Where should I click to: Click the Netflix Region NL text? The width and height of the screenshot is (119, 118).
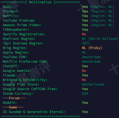click(x=102, y=16)
